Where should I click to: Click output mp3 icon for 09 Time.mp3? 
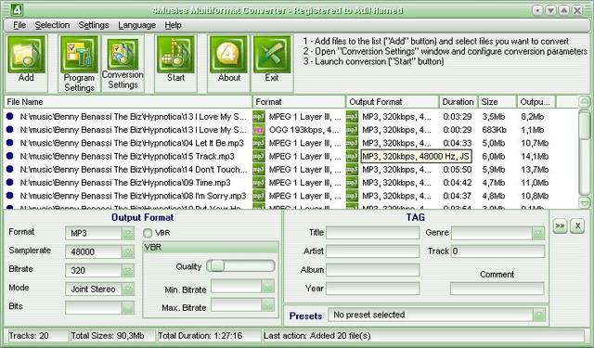coord(352,183)
